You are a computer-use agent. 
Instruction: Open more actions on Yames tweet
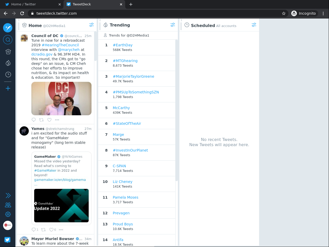pos(61,230)
